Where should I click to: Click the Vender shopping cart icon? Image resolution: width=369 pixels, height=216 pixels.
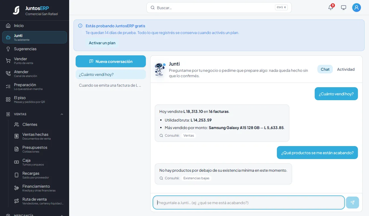[x=8, y=61]
